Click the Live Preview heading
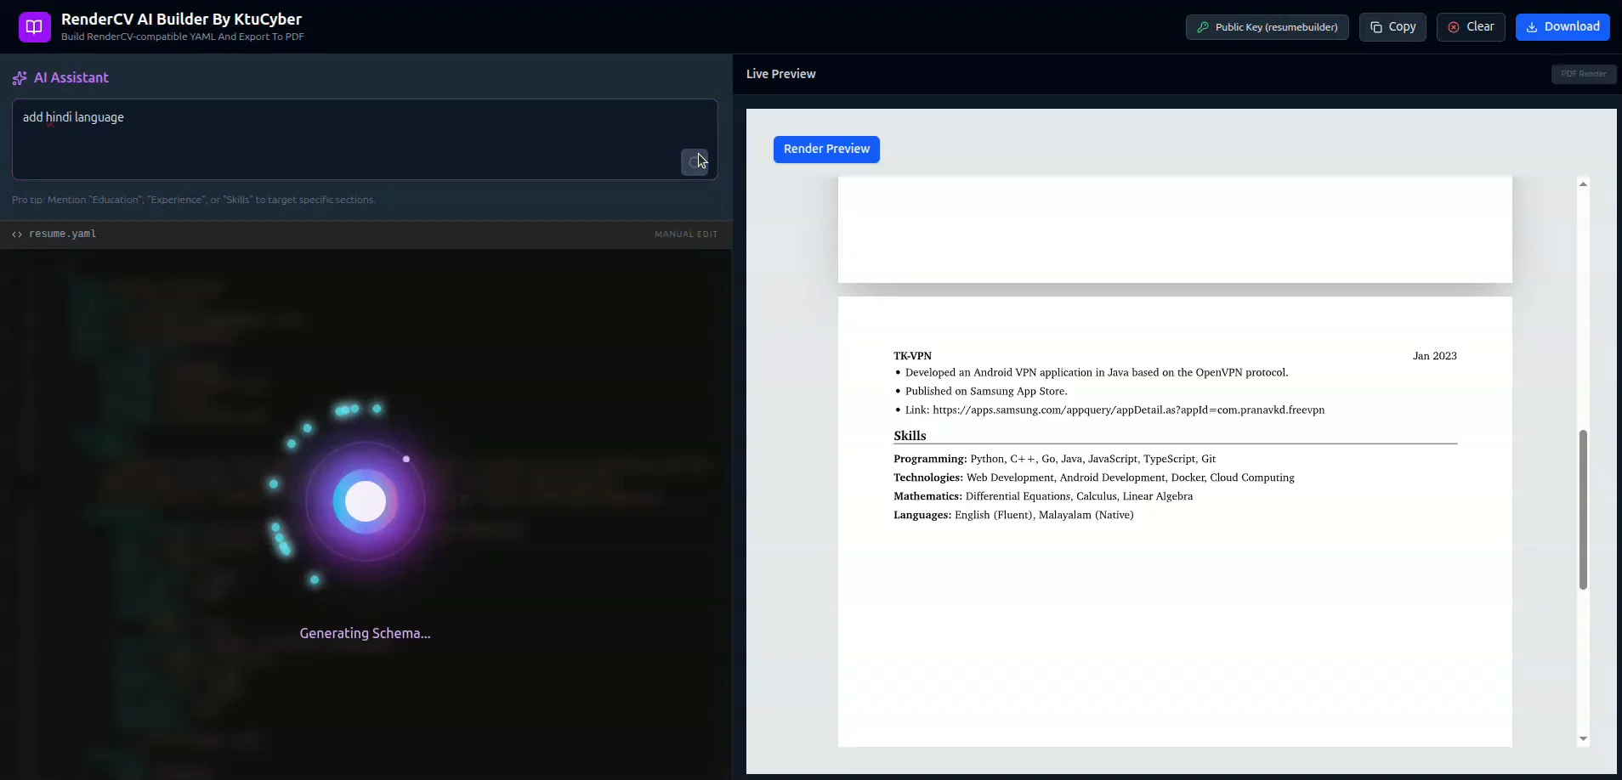Image resolution: width=1622 pixels, height=780 pixels. (780, 74)
